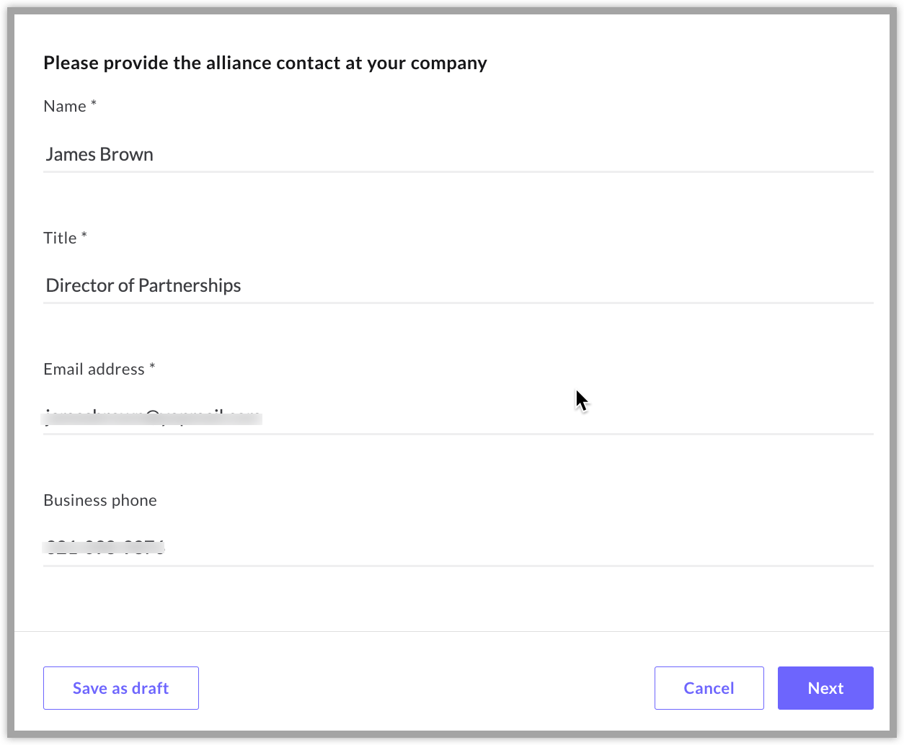Click the alliance contact heading text
The height and width of the screenshot is (745, 904).
pyautogui.click(x=265, y=63)
